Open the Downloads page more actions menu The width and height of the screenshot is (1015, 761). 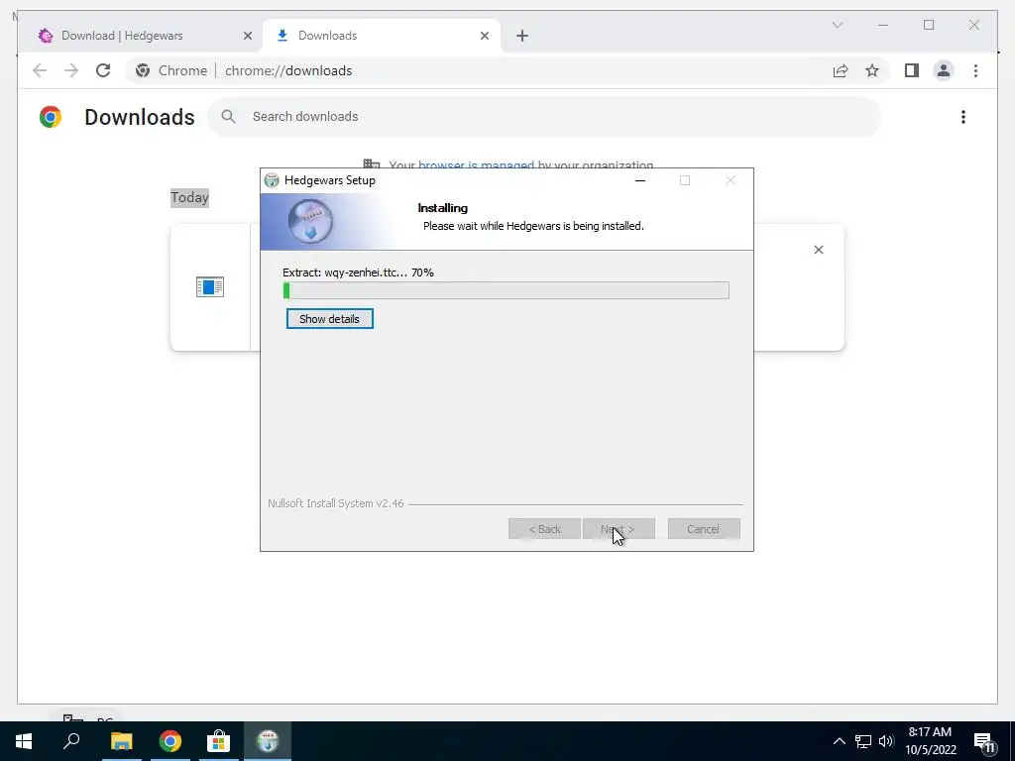pyautogui.click(x=963, y=117)
